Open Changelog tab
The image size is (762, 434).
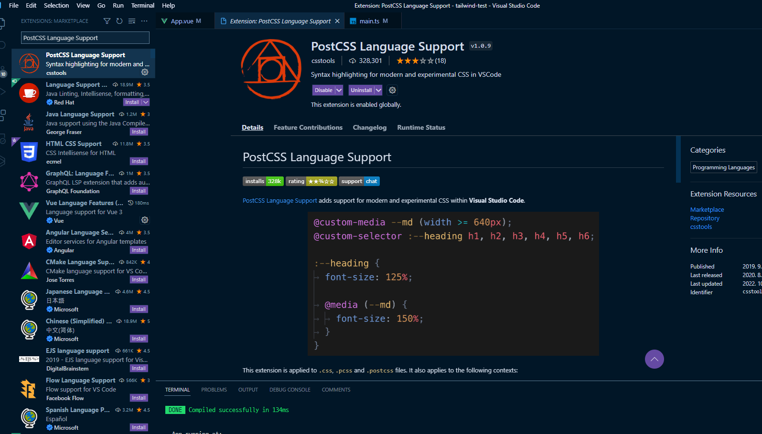(370, 127)
